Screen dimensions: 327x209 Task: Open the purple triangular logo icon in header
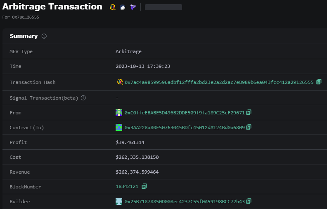(x=133, y=7)
